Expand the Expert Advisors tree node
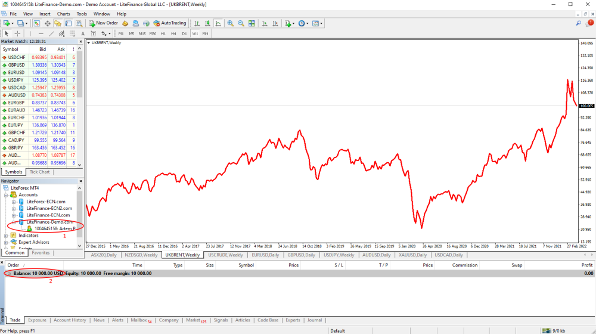Image resolution: width=596 pixels, height=334 pixels. [x=6, y=242]
